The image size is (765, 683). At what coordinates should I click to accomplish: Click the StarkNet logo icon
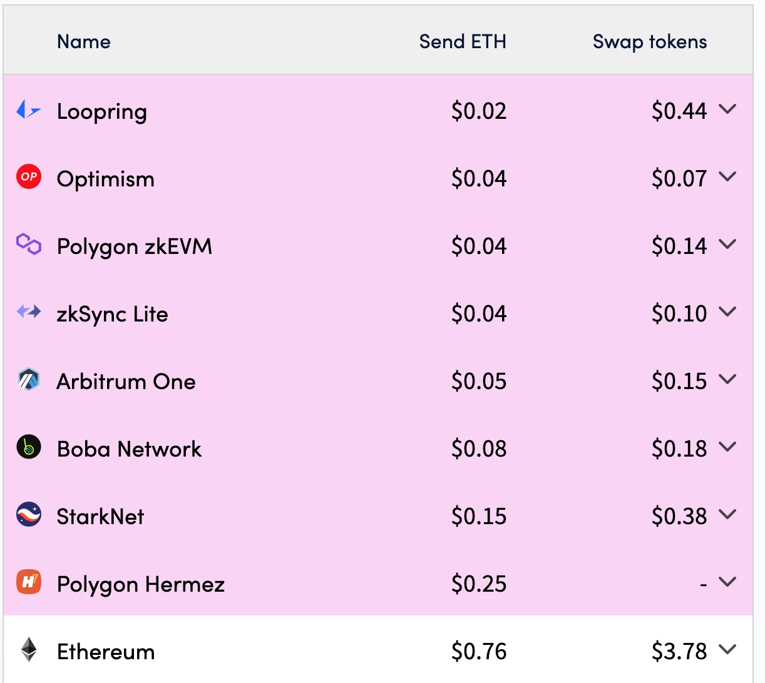(x=28, y=515)
